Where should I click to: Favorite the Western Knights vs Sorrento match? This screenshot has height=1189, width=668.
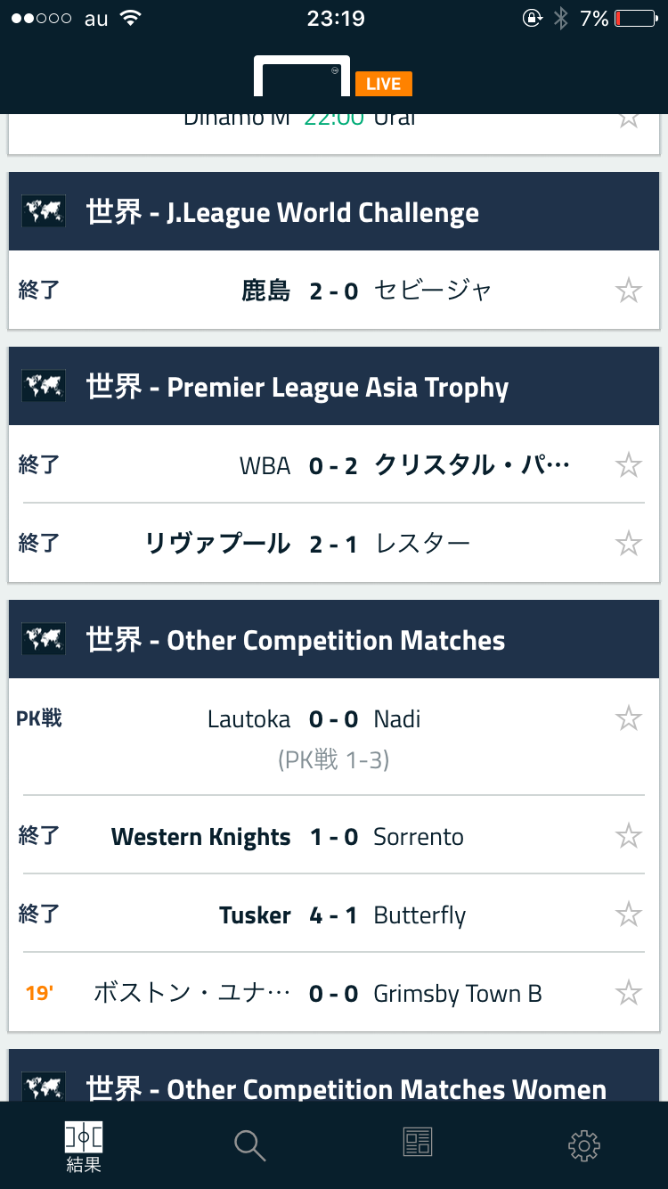(629, 836)
